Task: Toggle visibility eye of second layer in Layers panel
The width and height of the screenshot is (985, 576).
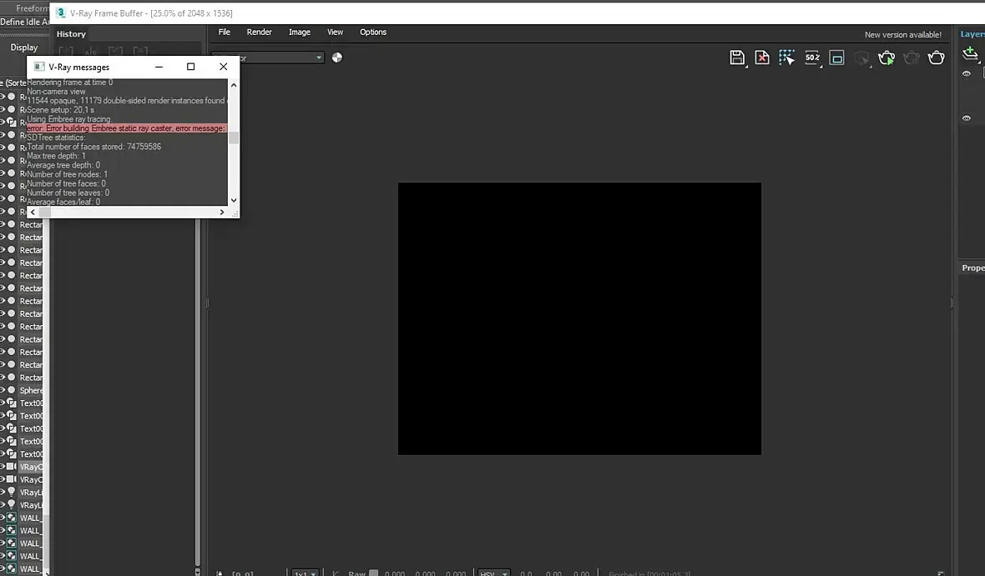Action: (x=967, y=118)
